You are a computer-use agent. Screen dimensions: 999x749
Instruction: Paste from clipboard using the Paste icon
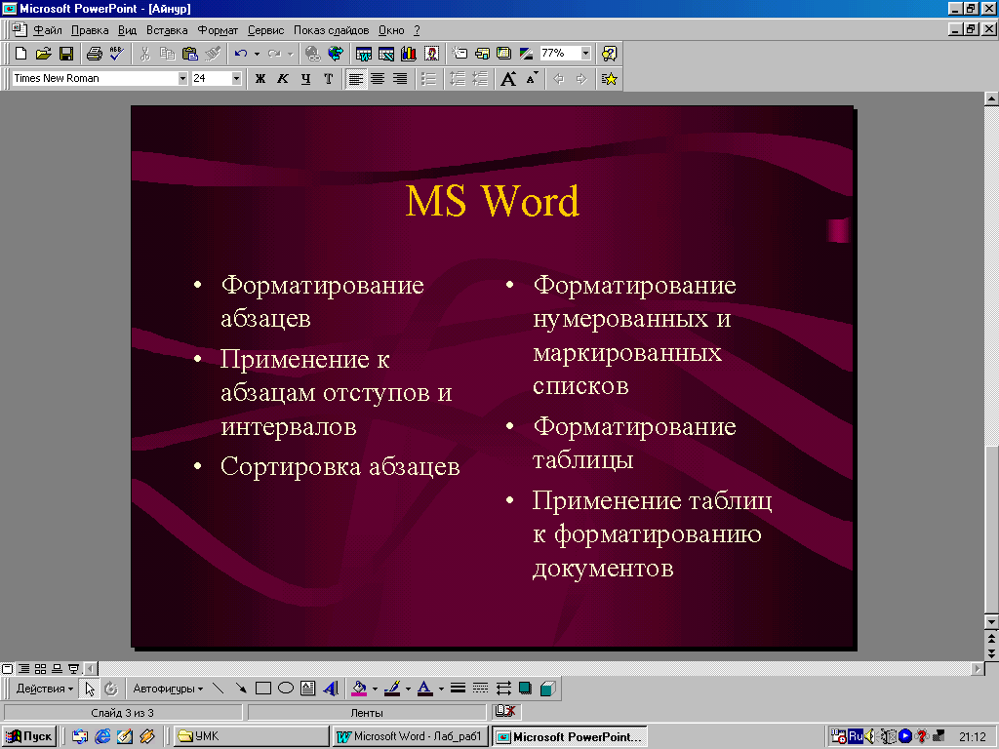click(x=190, y=54)
